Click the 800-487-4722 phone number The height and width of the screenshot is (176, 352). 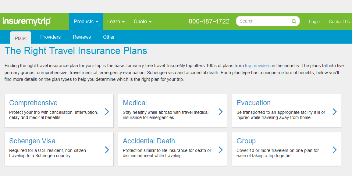point(209,21)
